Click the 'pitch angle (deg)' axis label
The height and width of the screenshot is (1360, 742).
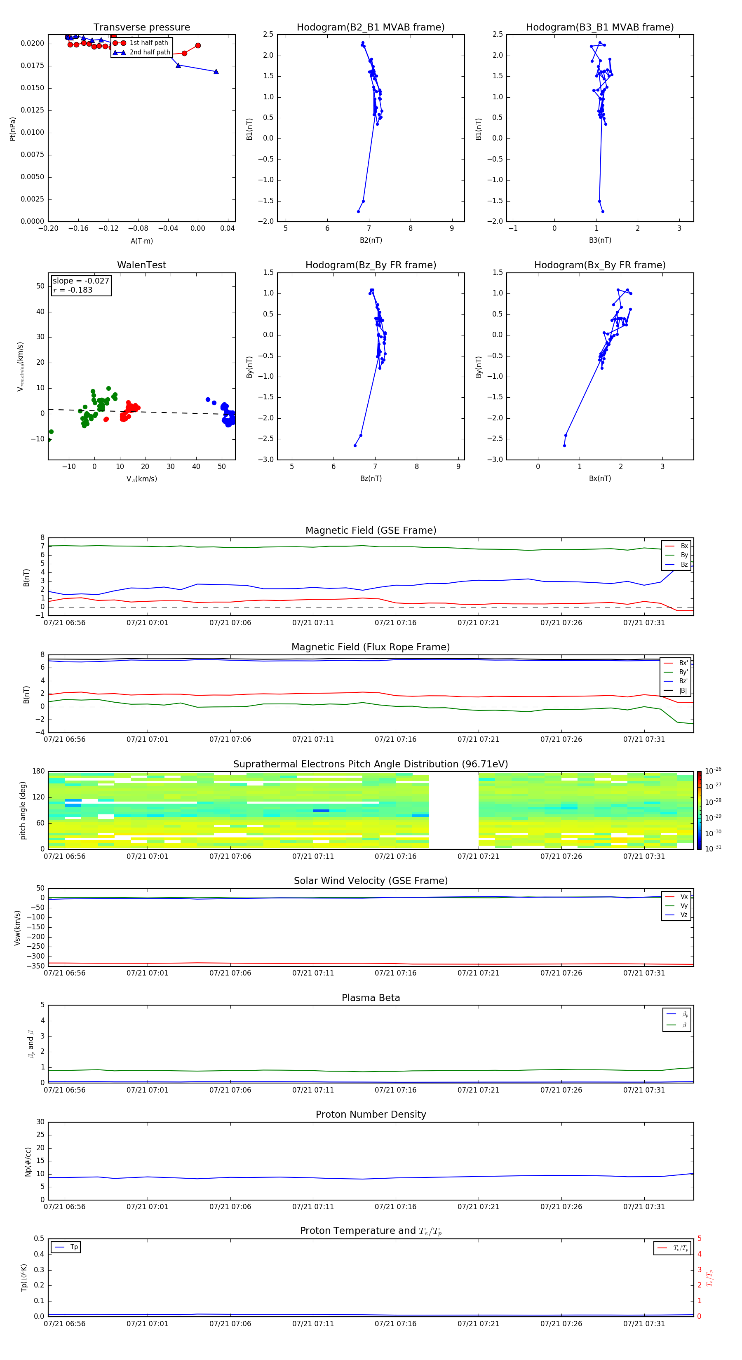pos(23,810)
